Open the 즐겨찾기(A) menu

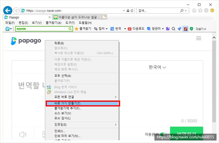[53, 23]
